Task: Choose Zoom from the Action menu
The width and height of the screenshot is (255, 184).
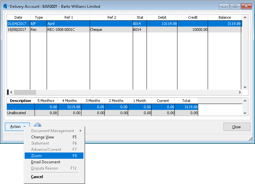Action: click(x=54, y=156)
